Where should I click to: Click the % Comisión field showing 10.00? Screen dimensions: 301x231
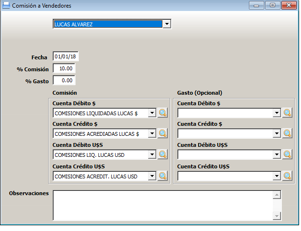click(64, 68)
